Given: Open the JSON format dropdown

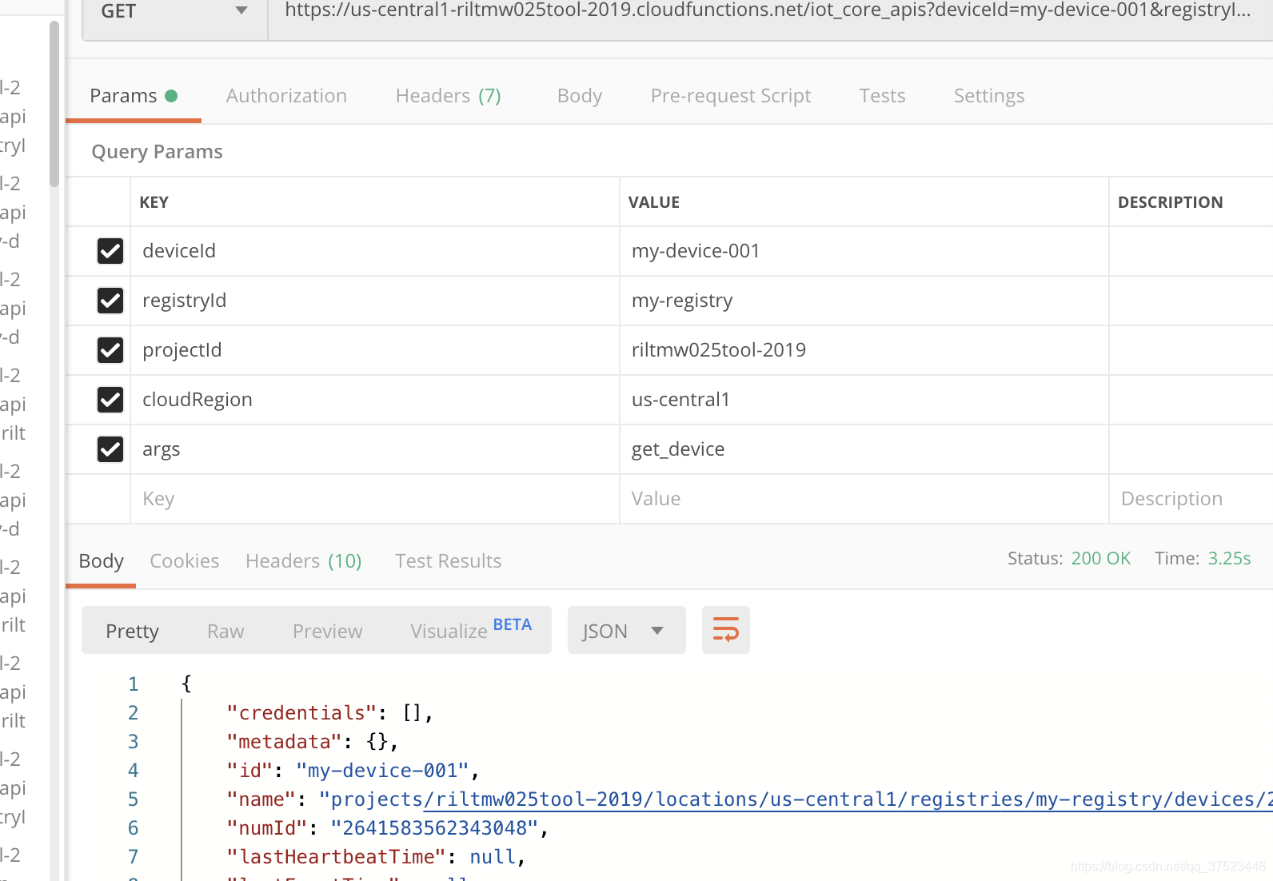Looking at the screenshot, I should pyautogui.click(x=626, y=630).
